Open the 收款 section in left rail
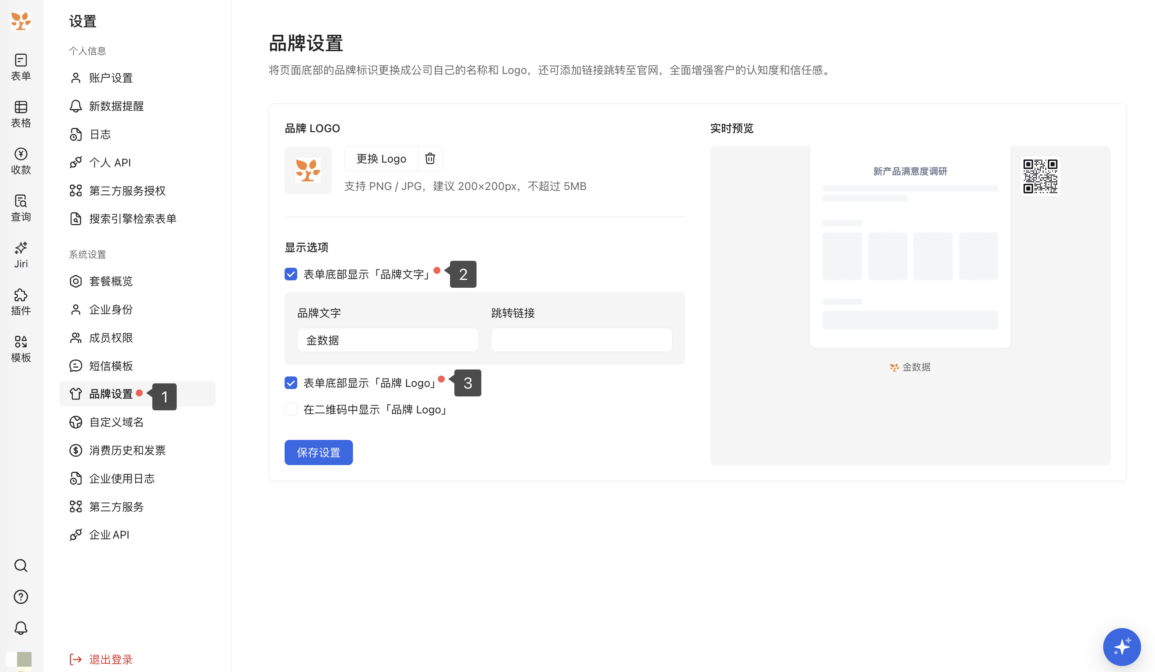1155x672 pixels. click(20, 161)
